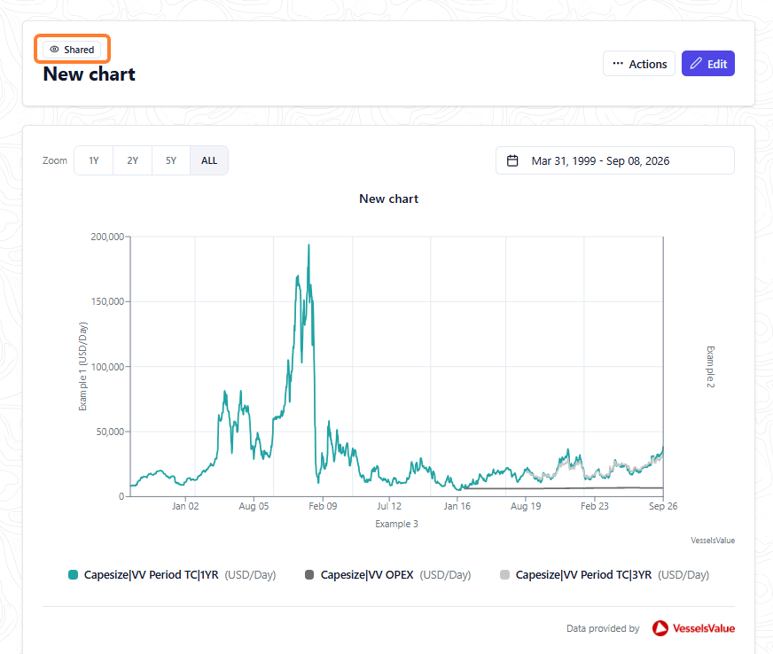Click teal swatch for TC 1YR legend
This screenshot has width=773, height=654.
point(73,574)
